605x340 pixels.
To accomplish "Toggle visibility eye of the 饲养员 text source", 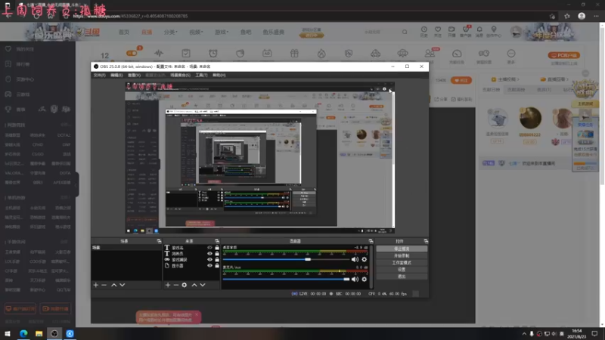I will (x=209, y=254).
